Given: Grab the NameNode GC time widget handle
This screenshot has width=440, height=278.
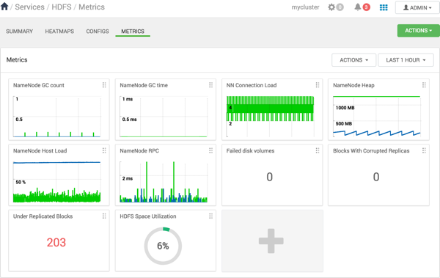Looking at the screenshot, I should coord(210,85).
